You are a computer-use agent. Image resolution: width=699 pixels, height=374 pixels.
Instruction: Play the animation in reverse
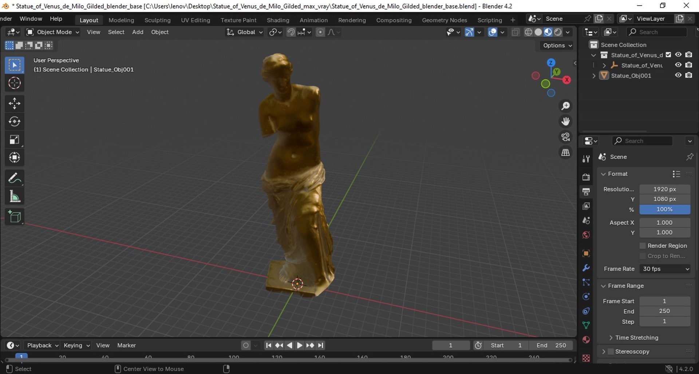289,345
